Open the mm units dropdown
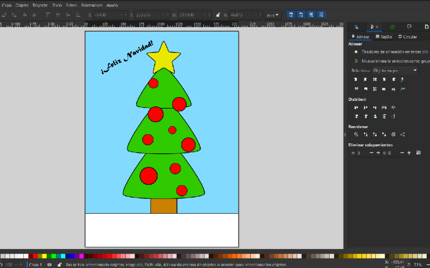Viewport: 430px width, 268px height. pos(273,15)
